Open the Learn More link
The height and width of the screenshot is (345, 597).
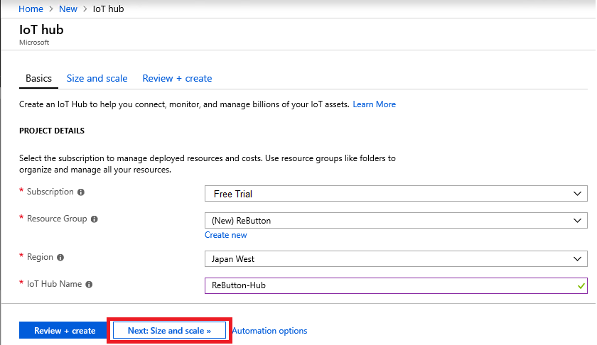375,104
